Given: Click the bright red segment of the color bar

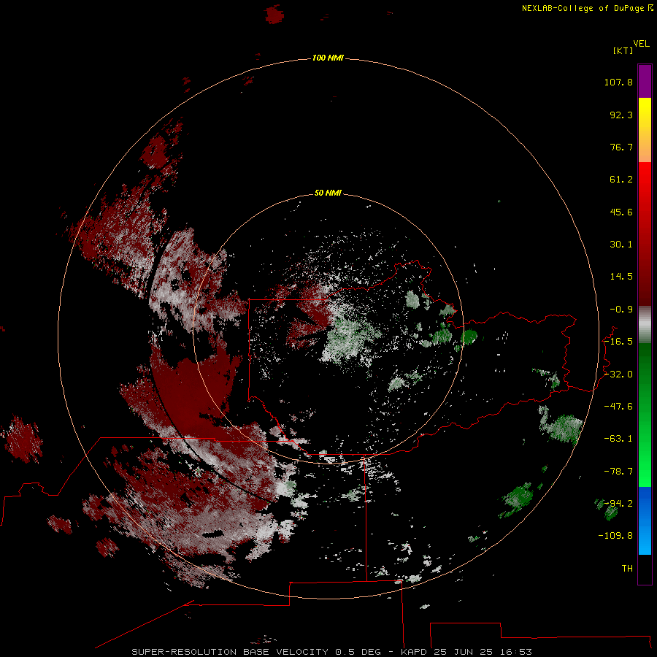Looking at the screenshot, I should click(645, 180).
